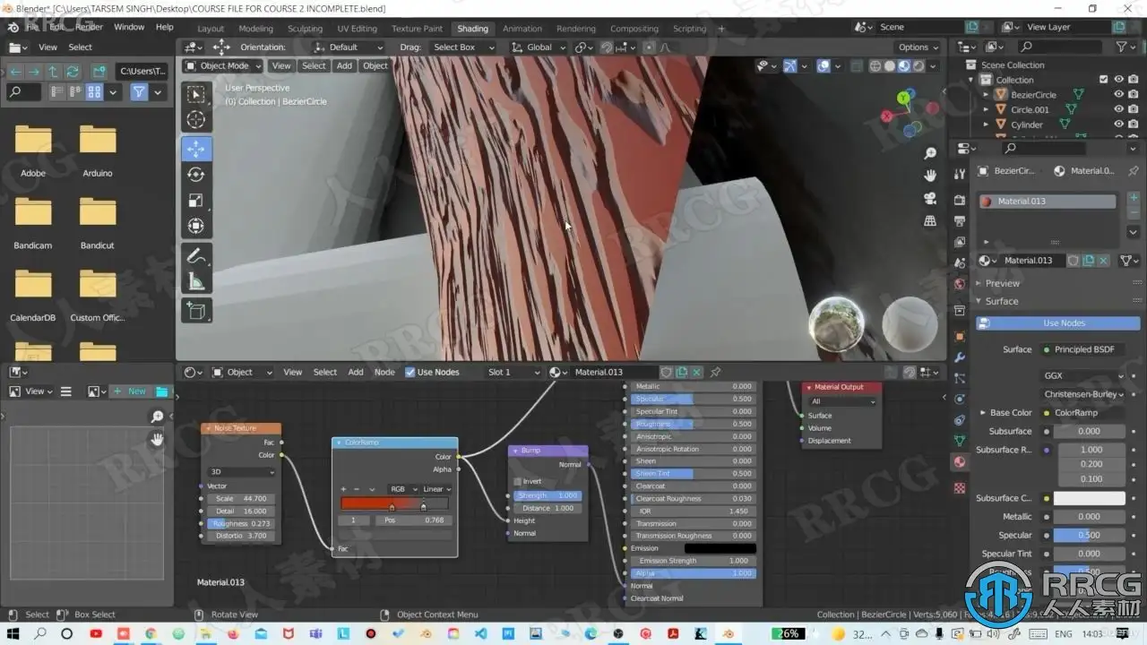This screenshot has width=1147, height=645.
Task: Switch to the UV Editing workspace tab
Action: [x=357, y=29]
